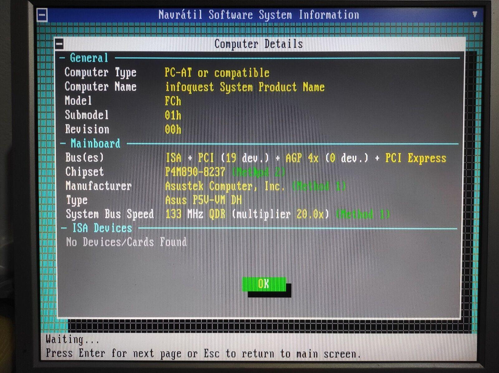Viewport: 499px width, 373px height.
Task: Click the Method 1 manufacturer detection link
Action: [x=318, y=186]
